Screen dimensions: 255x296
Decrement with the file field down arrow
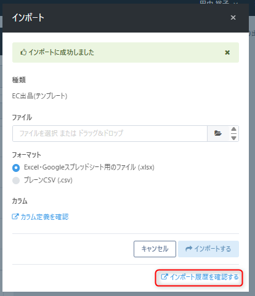point(233,138)
